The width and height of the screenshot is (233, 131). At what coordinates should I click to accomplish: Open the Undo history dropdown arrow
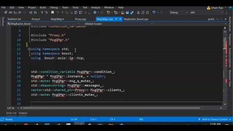158,13
